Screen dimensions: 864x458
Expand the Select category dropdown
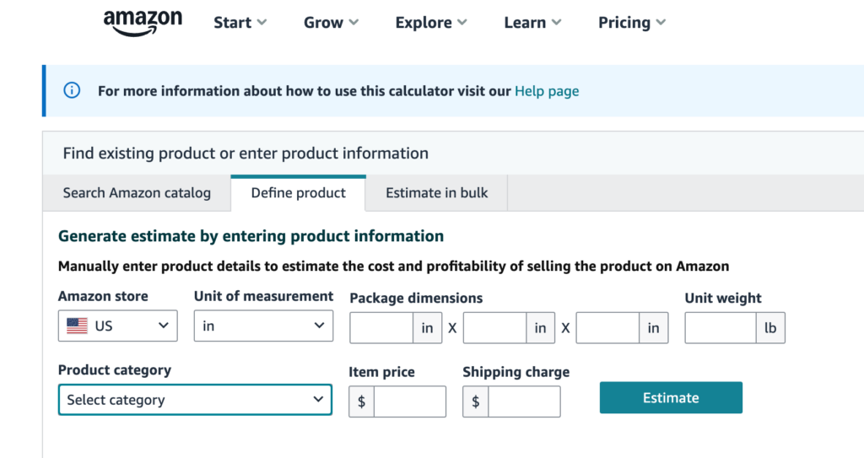tap(195, 400)
